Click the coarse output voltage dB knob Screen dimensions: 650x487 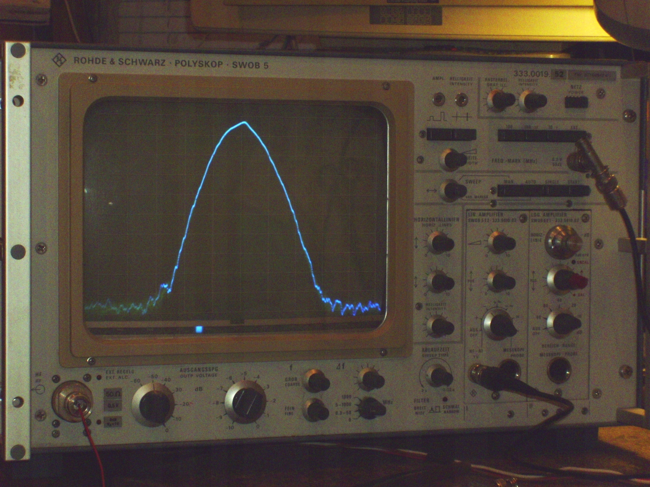[153, 405]
